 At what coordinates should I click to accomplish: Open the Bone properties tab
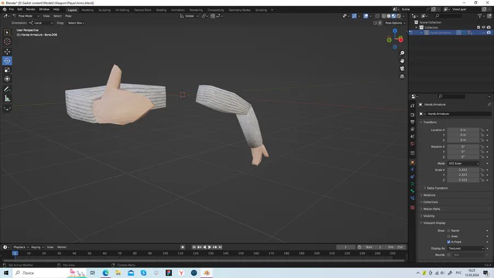point(412,191)
